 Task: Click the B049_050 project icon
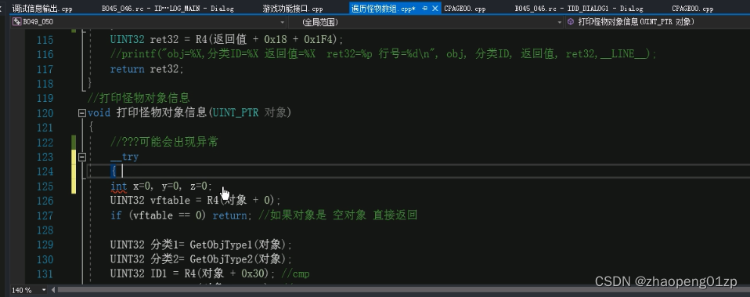coord(17,22)
